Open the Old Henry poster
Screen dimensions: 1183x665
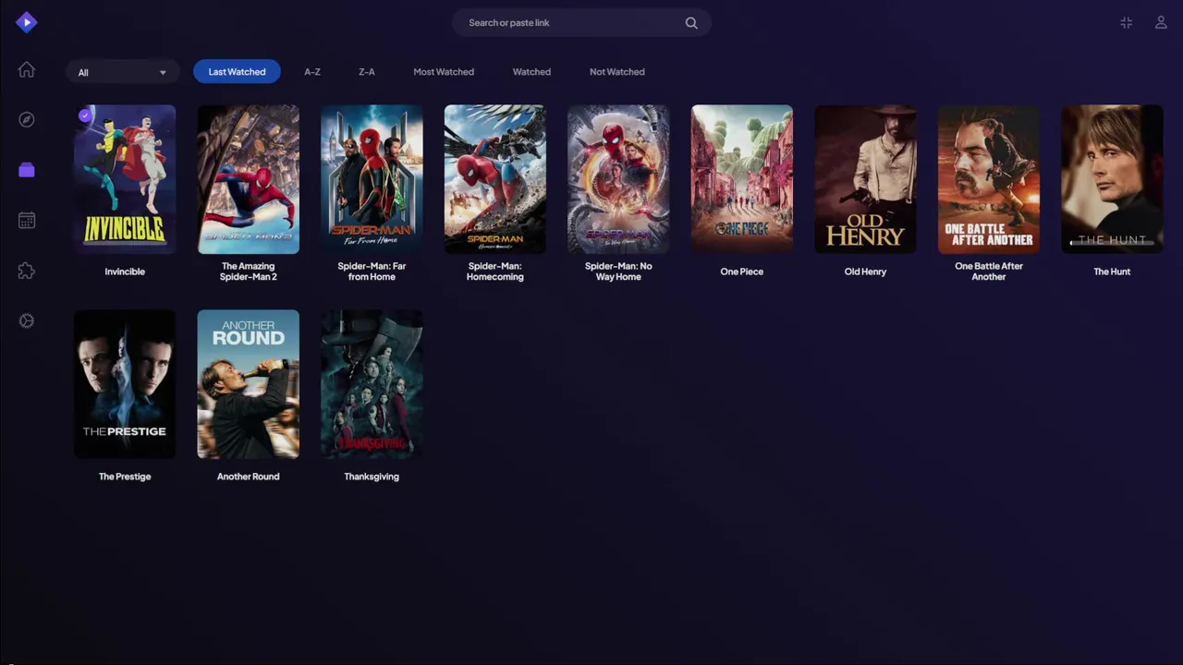click(x=865, y=179)
